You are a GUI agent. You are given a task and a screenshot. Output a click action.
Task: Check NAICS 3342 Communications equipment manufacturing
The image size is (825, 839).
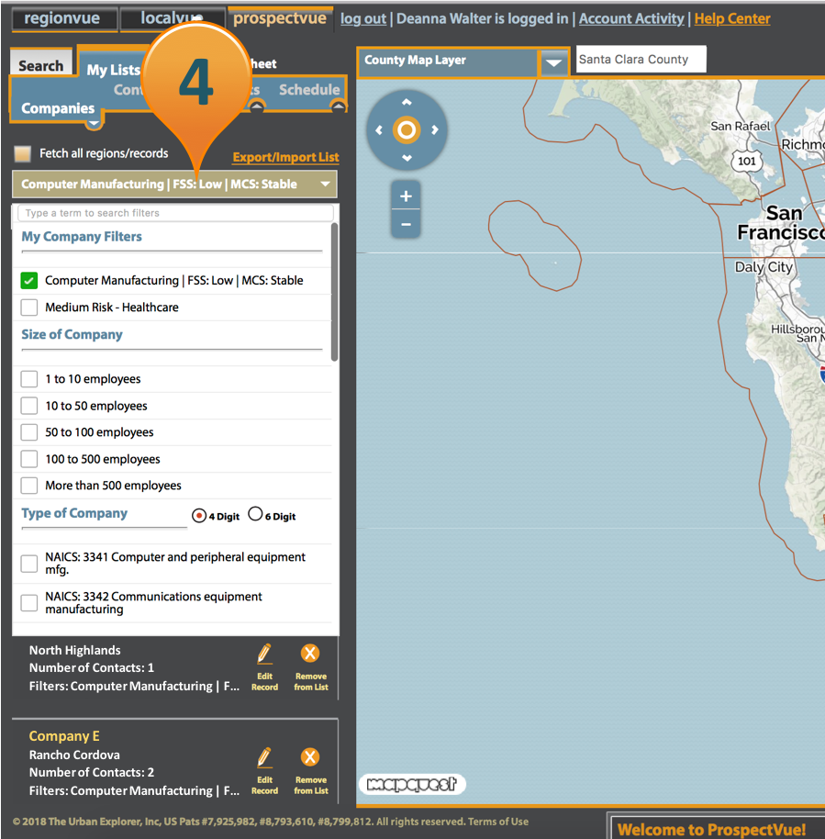point(28,602)
